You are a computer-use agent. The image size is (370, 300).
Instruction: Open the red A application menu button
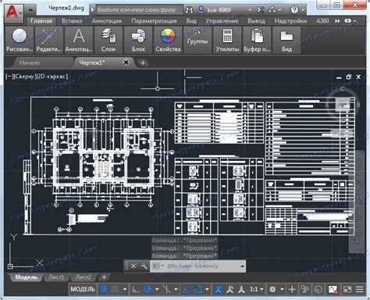click(12, 12)
